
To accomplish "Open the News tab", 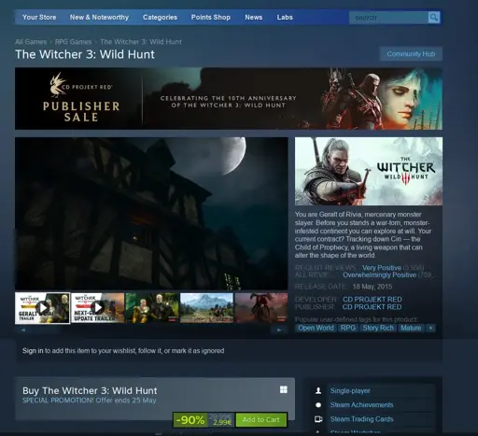I will pyautogui.click(x=253, y=18).
